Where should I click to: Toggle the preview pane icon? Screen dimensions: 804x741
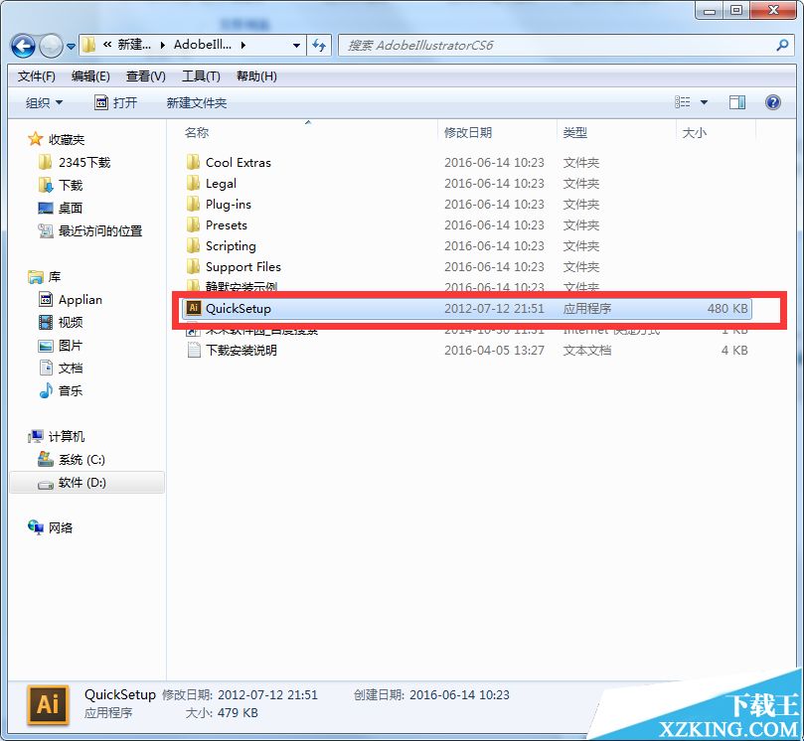point(737,102)
